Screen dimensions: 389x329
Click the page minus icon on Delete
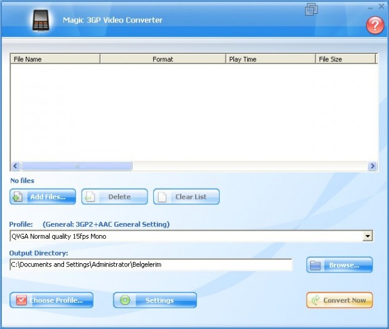pos(90,197)
